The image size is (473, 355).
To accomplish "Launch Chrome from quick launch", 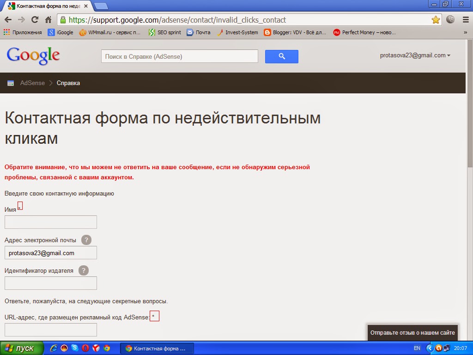I will pos(107,349).
